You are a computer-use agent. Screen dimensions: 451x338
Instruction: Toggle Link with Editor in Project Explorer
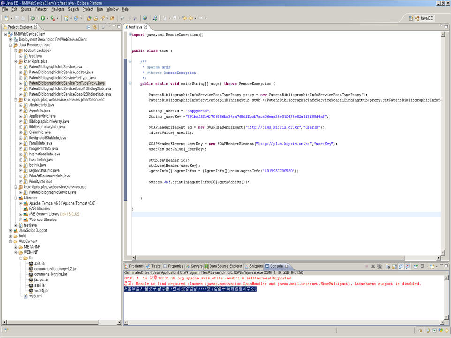[x=95, y=27]
